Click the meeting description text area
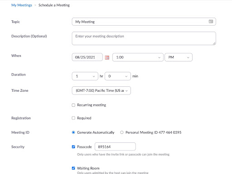The width and height of the screenshot is (232, 174). point(144,38)
